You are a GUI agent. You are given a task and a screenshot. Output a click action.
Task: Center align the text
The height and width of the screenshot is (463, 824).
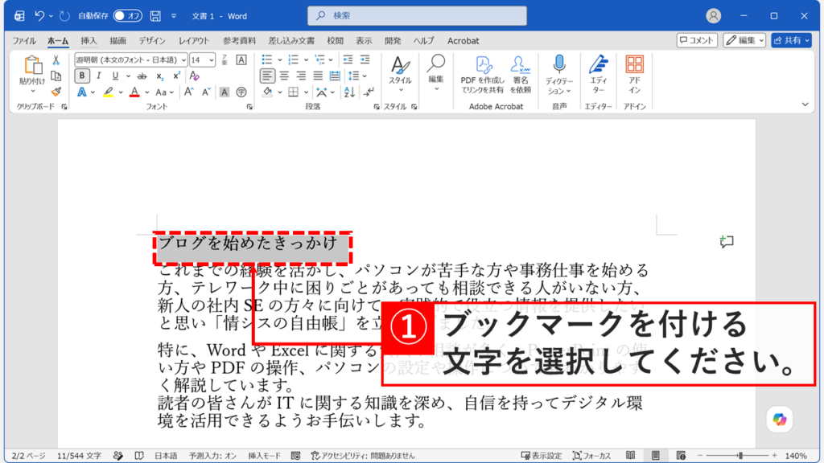coord(284,76)
